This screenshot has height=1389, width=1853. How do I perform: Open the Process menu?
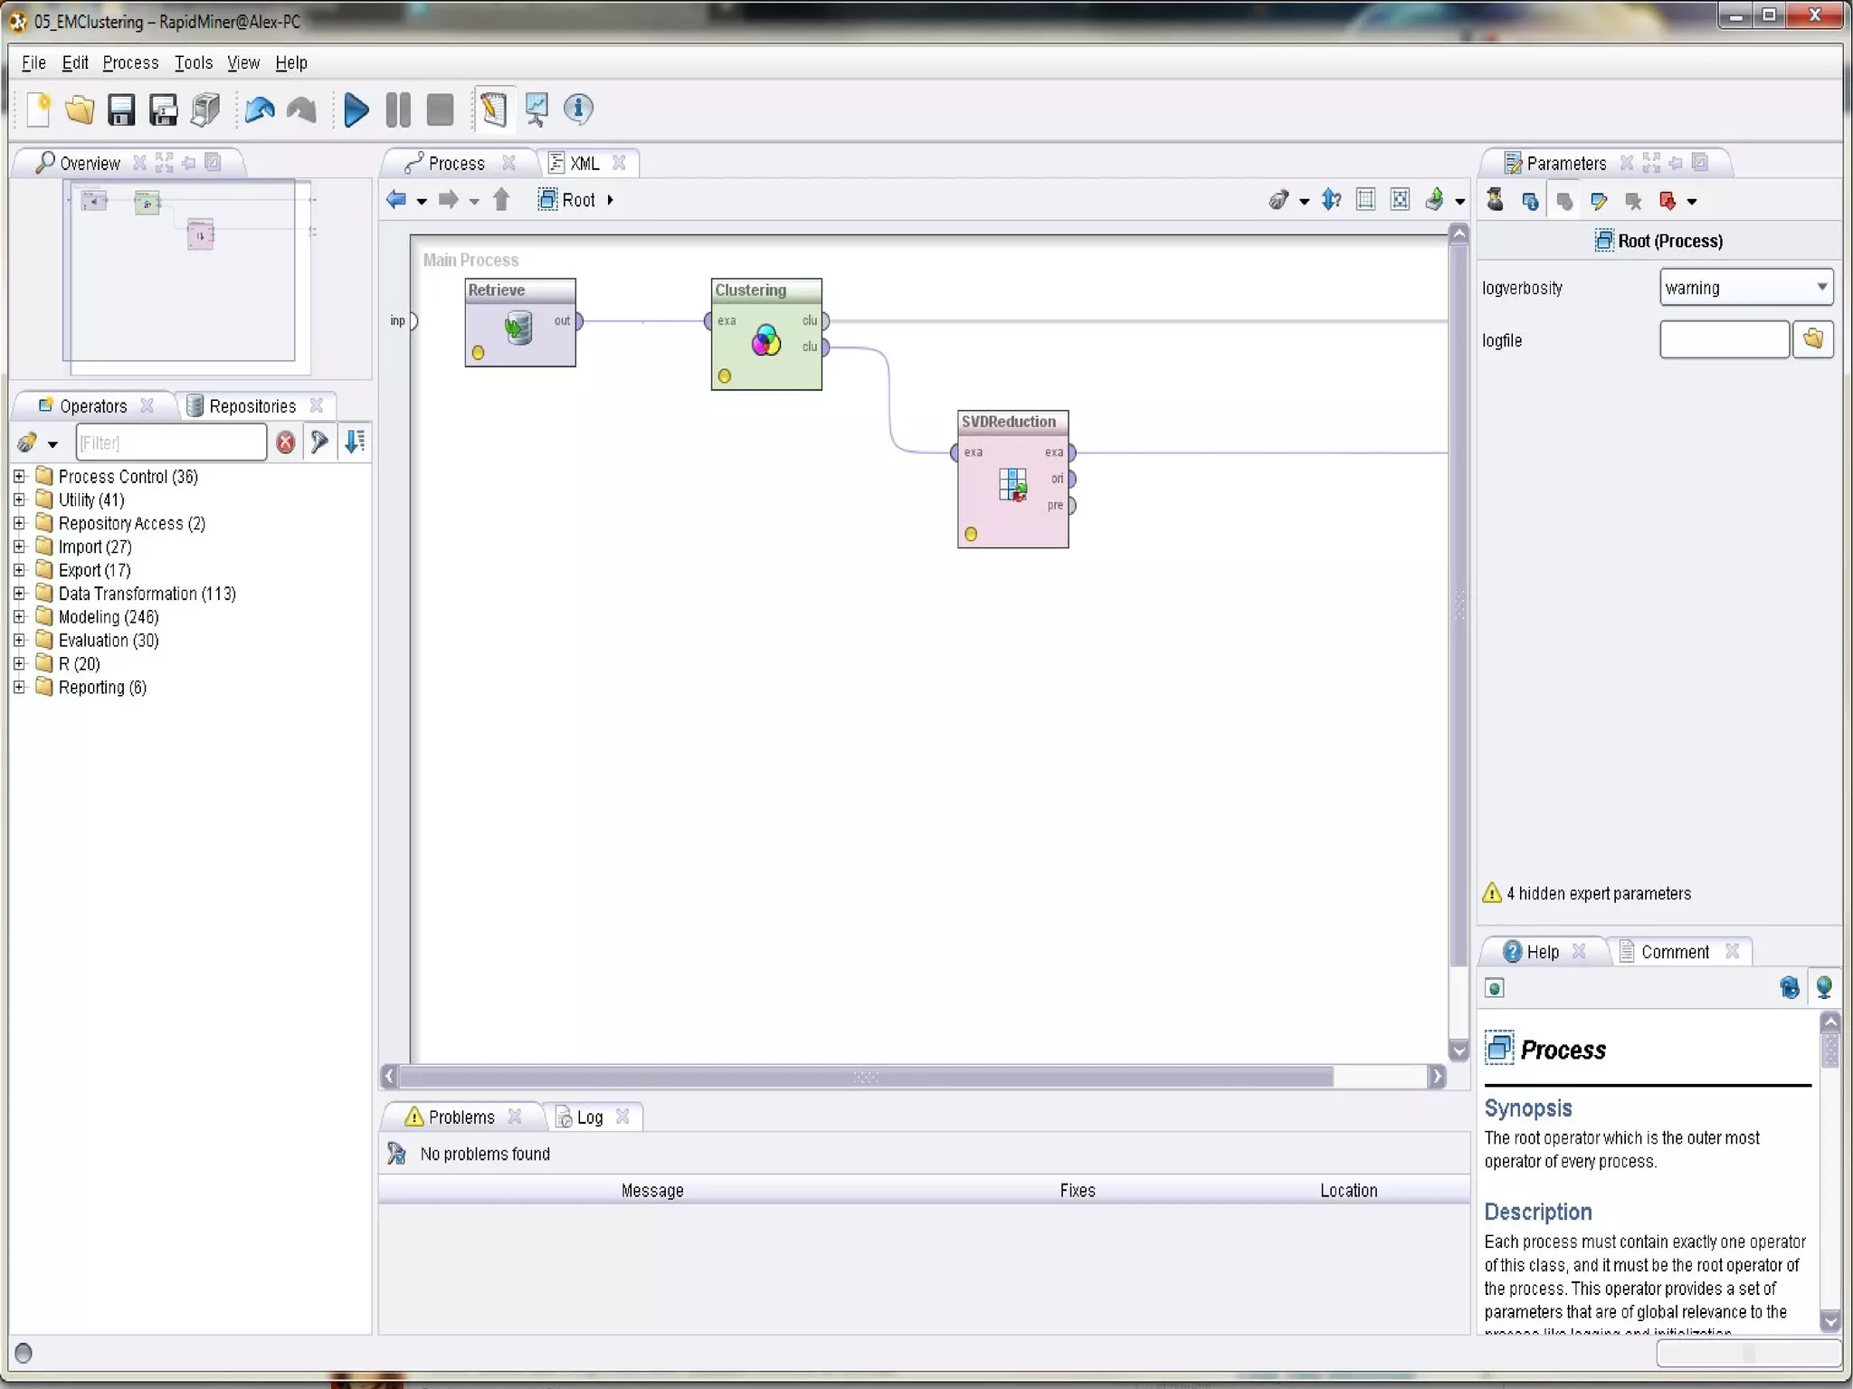tap(130, 62)
